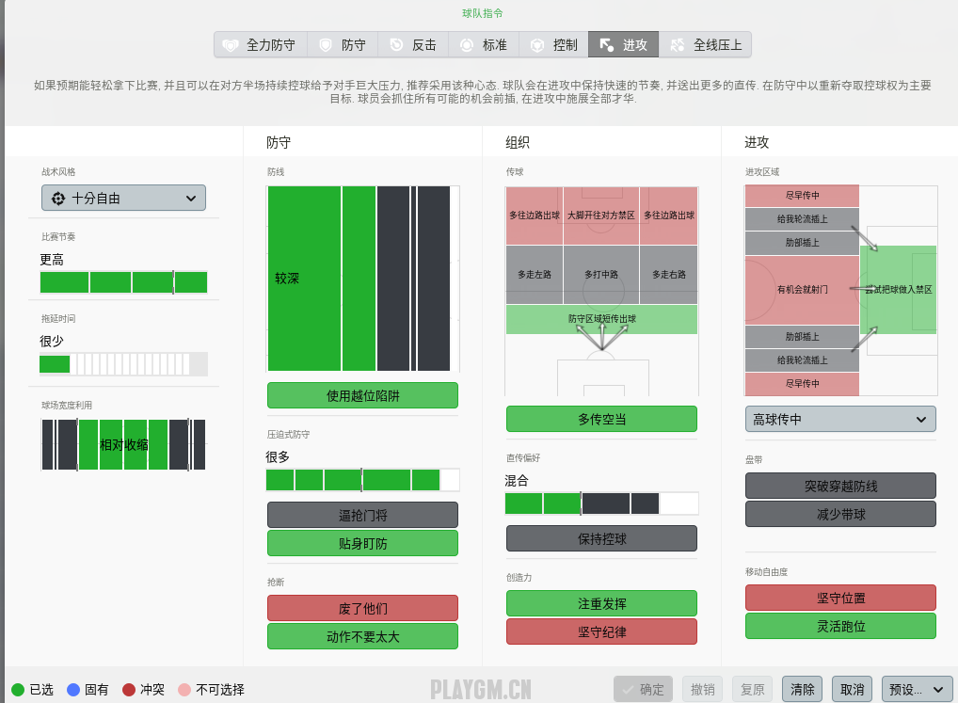Image resolution: width=958 pixels, height=703 pixels.
Task: Choose the 反击 mentality tab
Action: (413, 44)
